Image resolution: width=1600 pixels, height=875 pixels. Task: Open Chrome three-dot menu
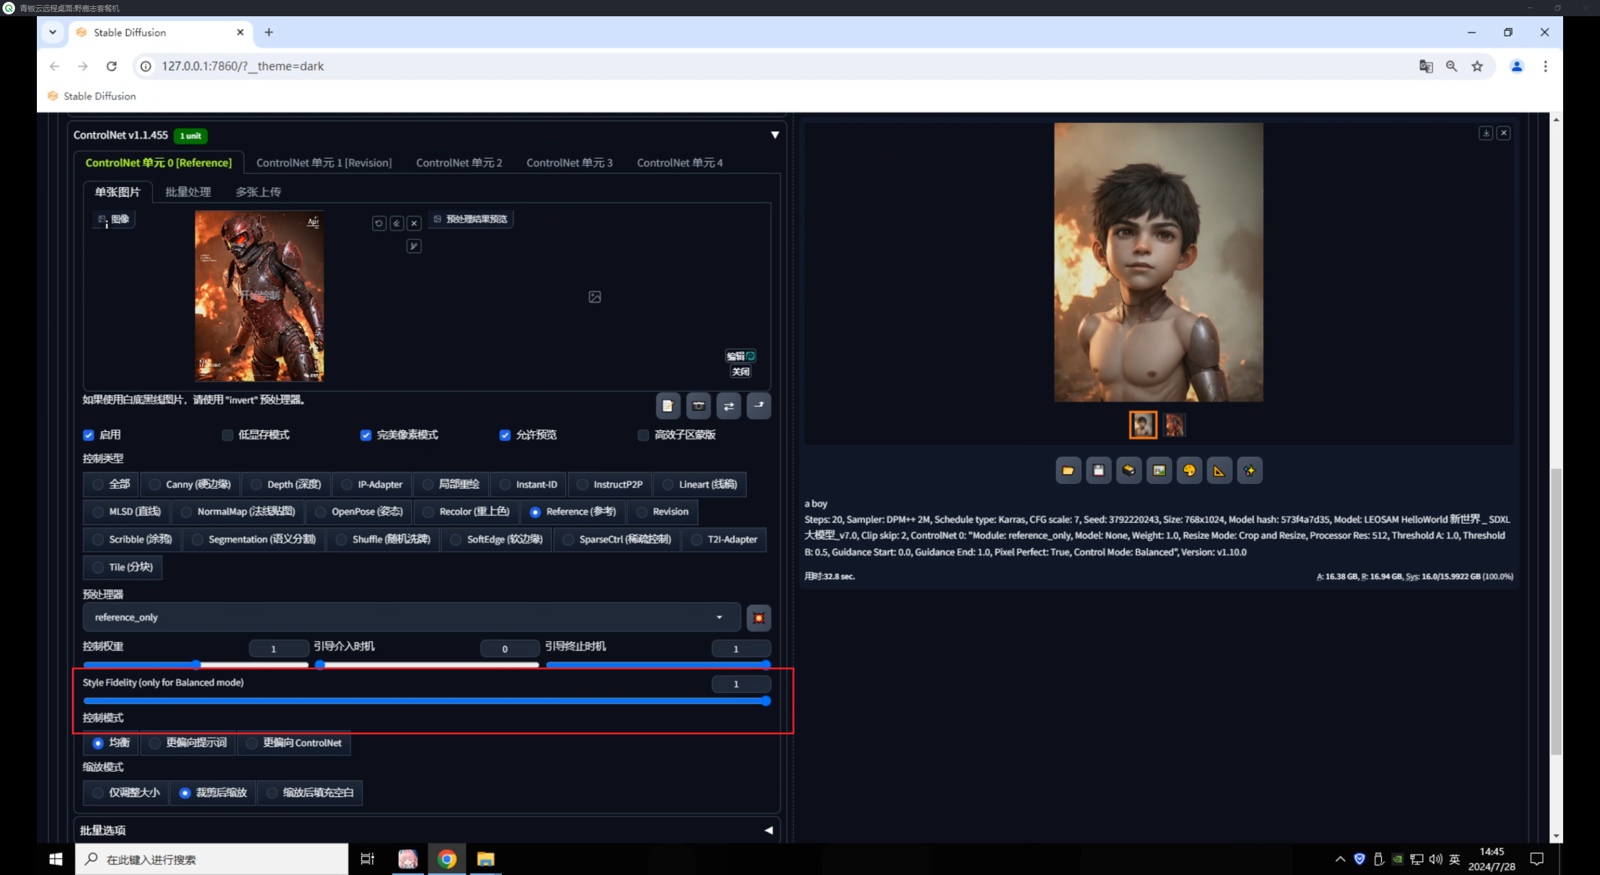click(1546, 66)
